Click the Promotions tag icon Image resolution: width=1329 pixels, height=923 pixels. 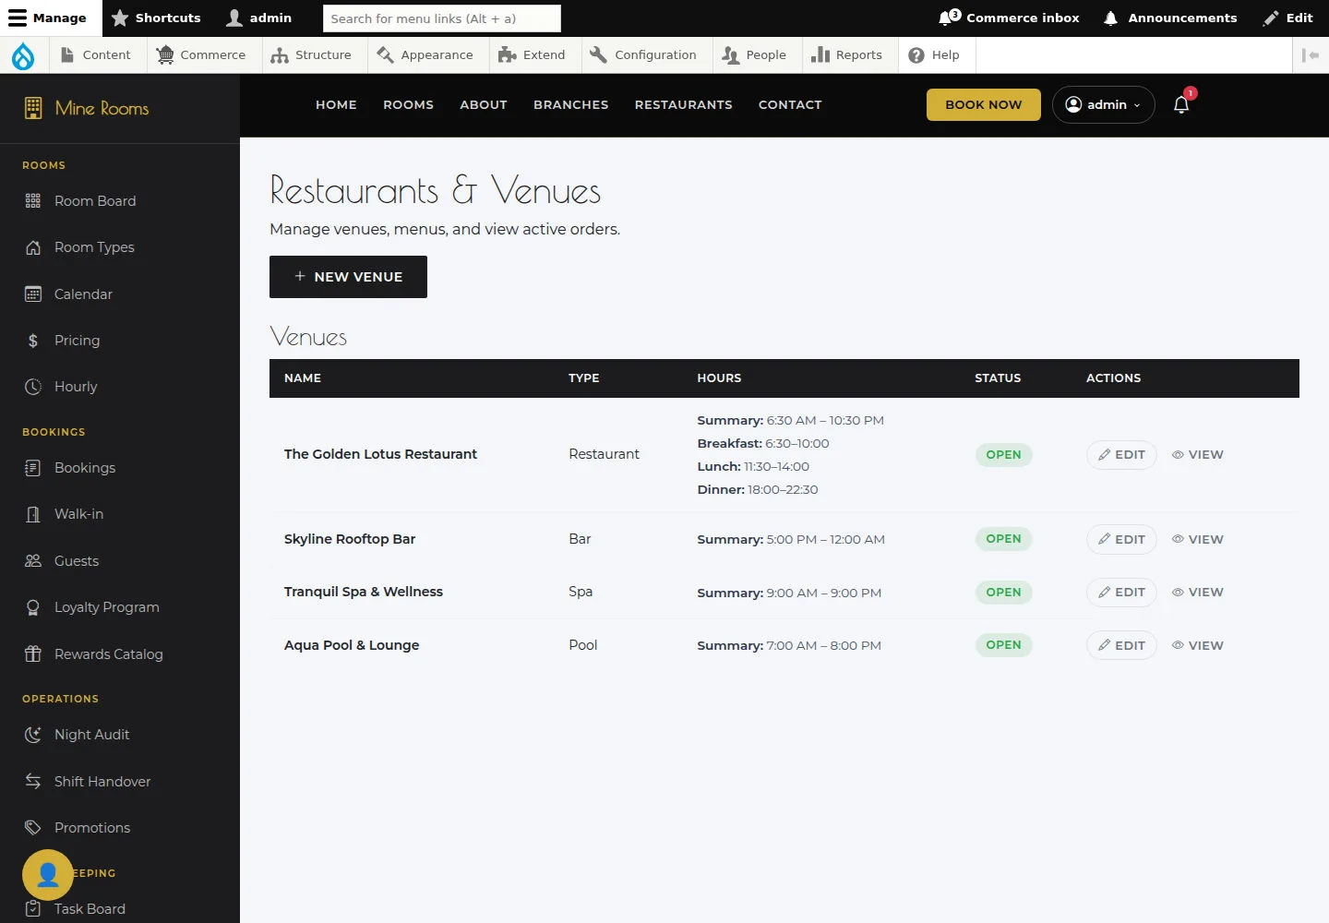point(33,828)
